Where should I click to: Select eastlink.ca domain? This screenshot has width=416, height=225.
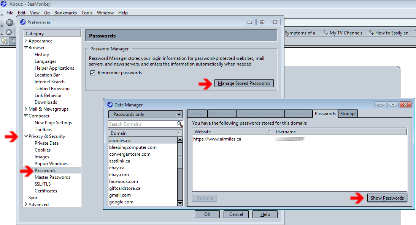[x=143, y=161]
